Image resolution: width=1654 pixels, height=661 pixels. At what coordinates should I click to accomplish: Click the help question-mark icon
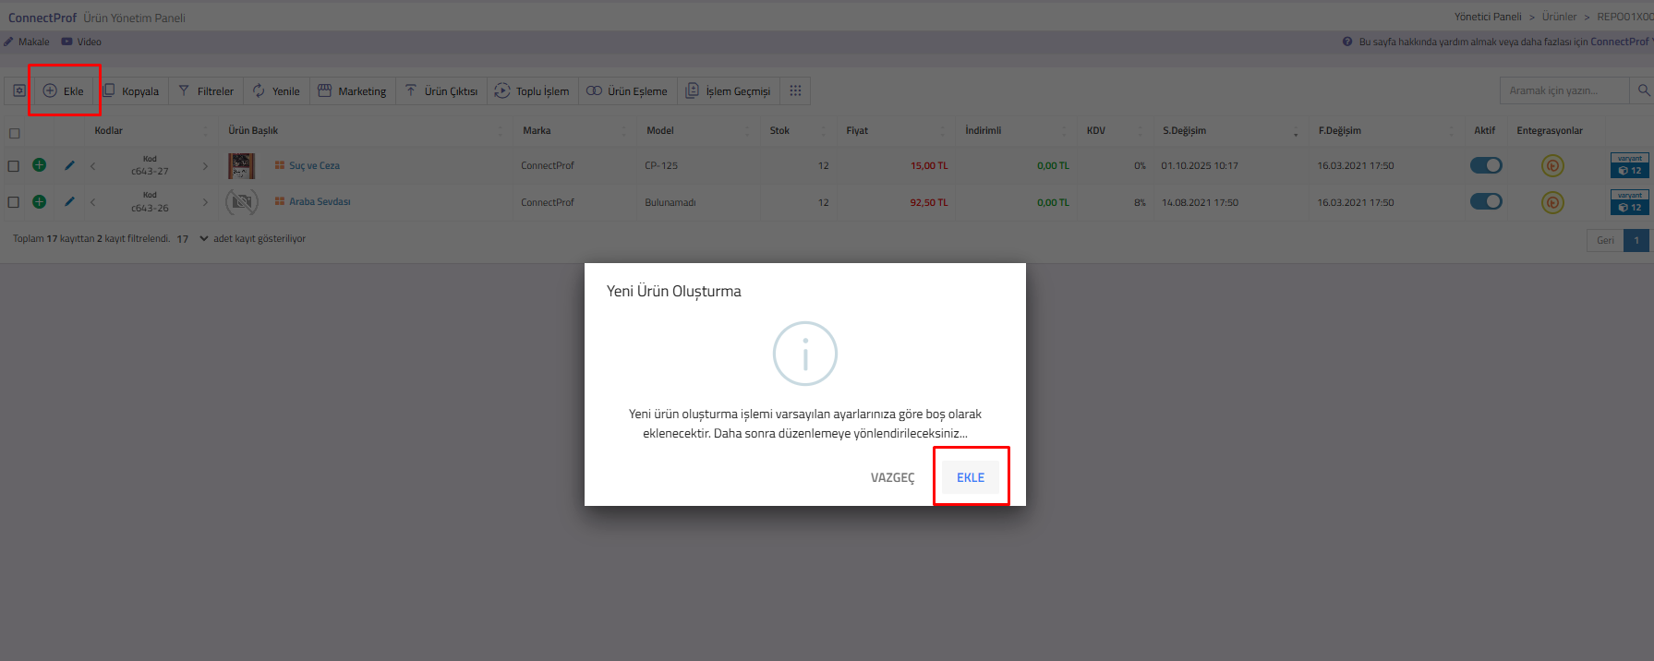coord(1347,42)
